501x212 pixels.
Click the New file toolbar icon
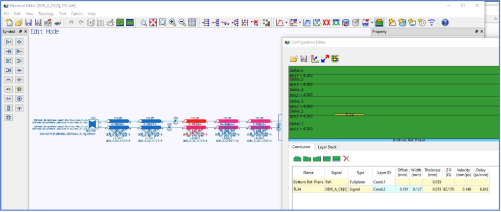coord(9,22)
